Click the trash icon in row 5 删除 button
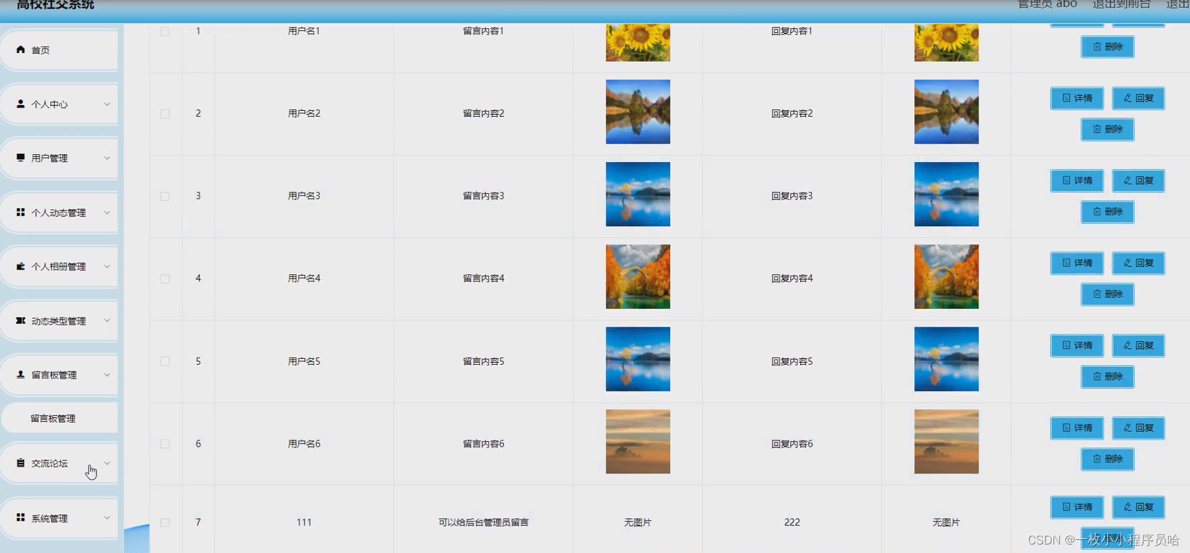 [x=1097, y=377]
